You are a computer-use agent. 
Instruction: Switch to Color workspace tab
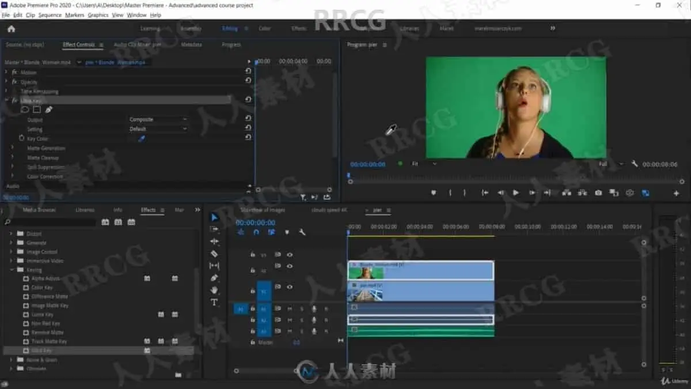264,28
